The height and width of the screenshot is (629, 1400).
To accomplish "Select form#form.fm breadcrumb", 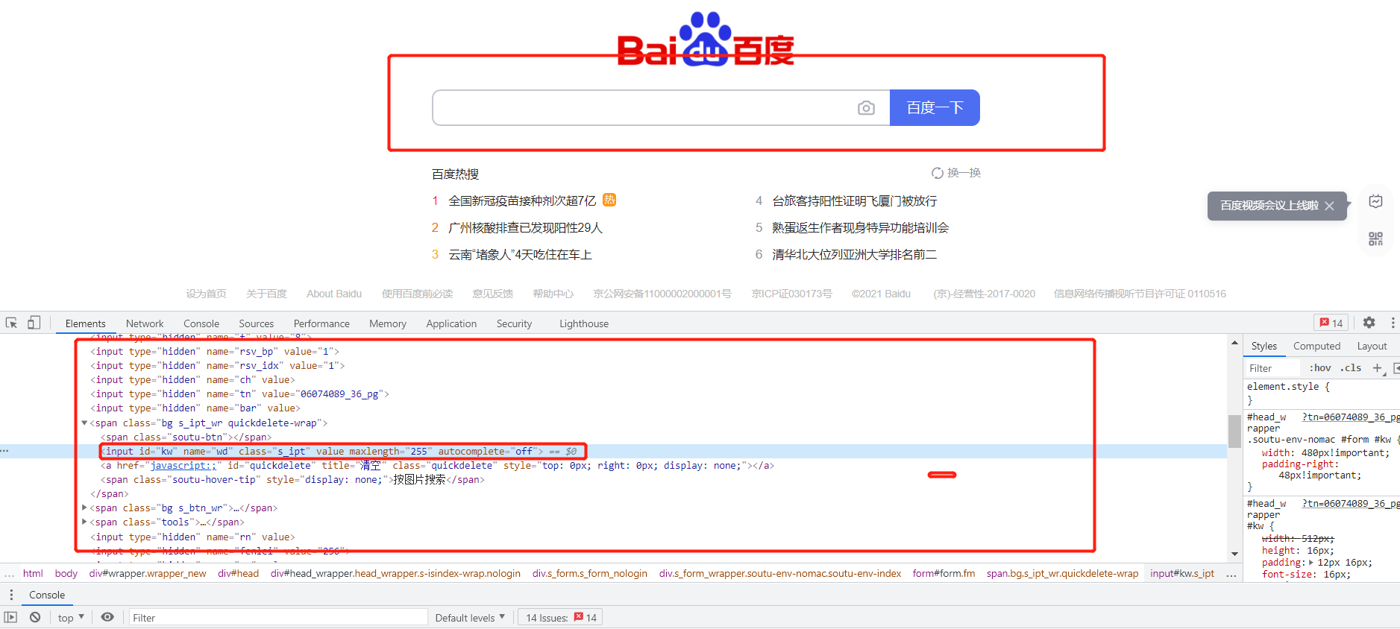I will tap(944, 573).
